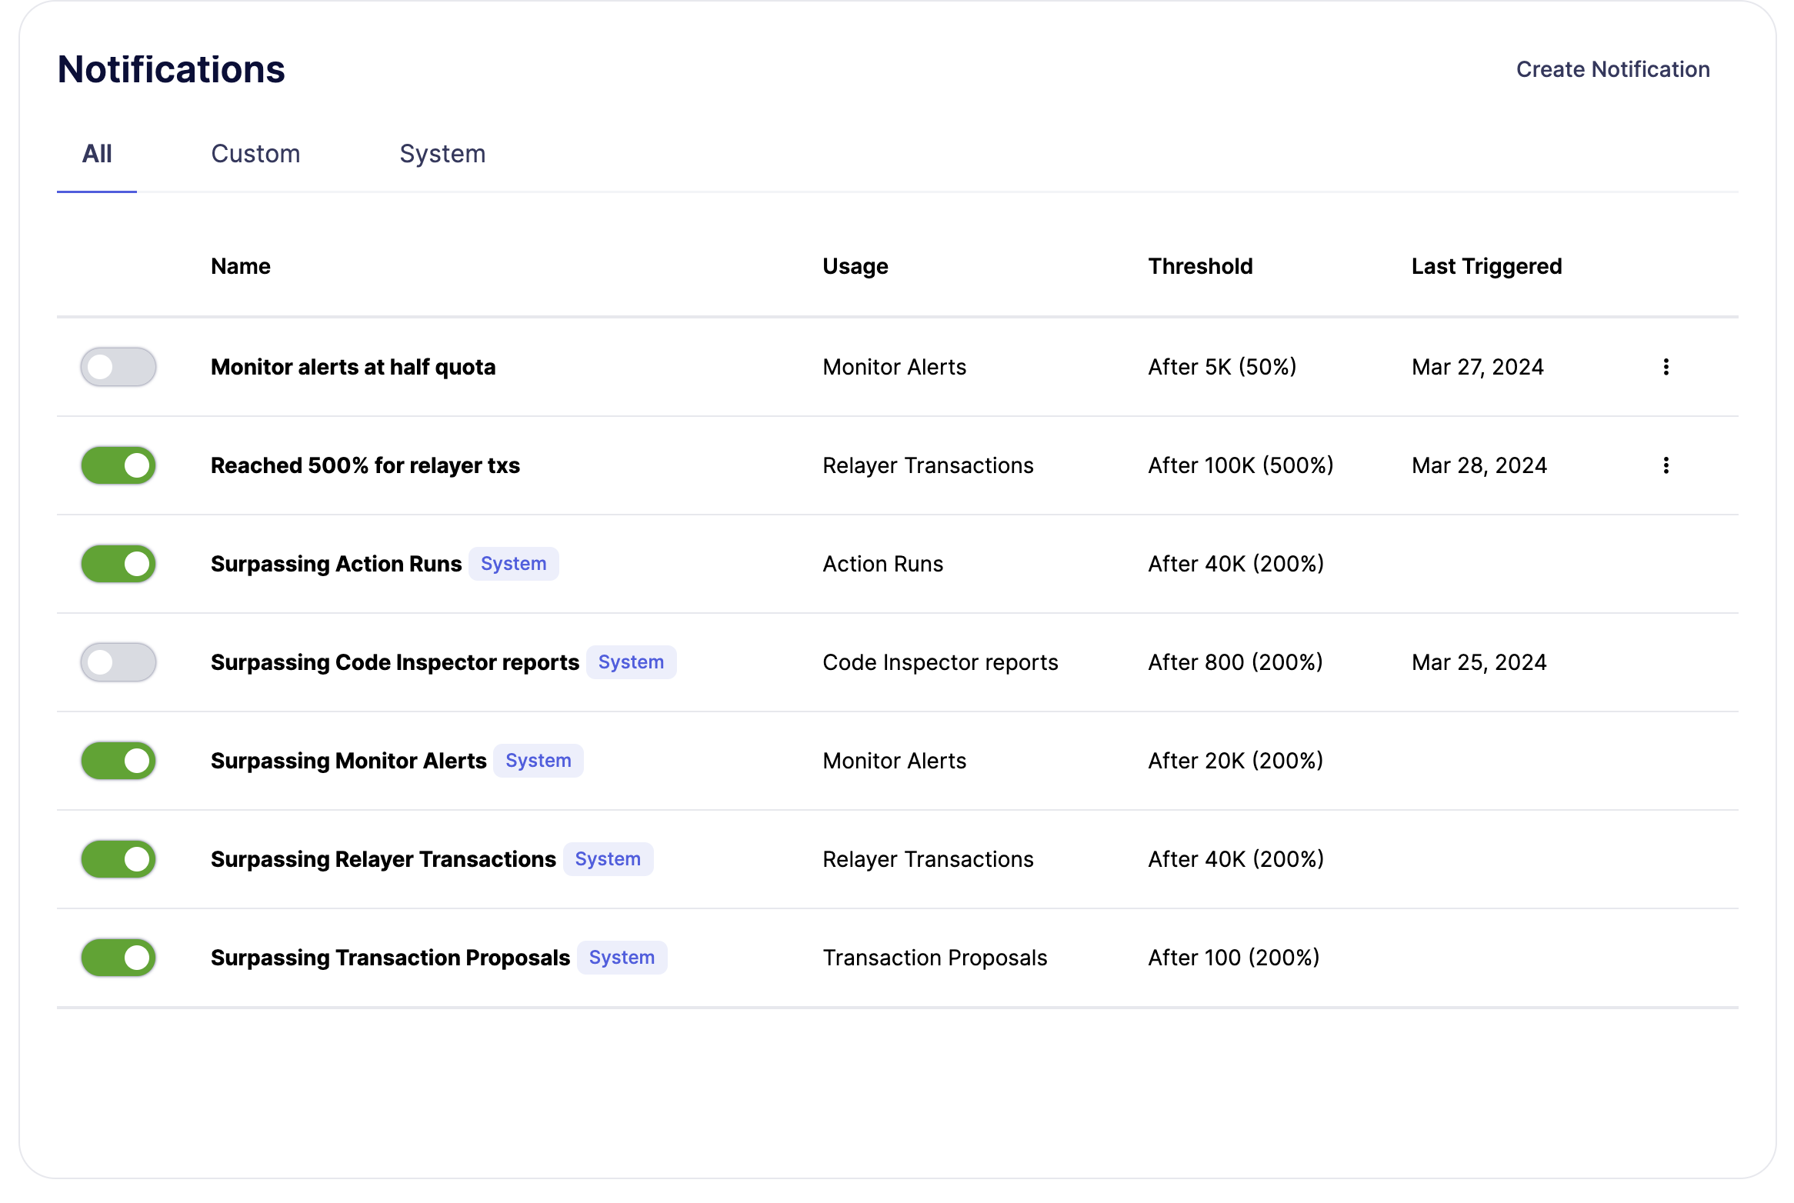Switch to the Custom tab
This screenshot has width=1794, height=1203.
[x=255, y=154]
